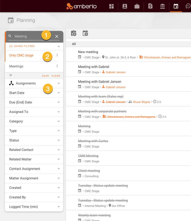Open Meeting with corporate partners entry
This screenshot has width=191, height=221.
coord(102,111)
